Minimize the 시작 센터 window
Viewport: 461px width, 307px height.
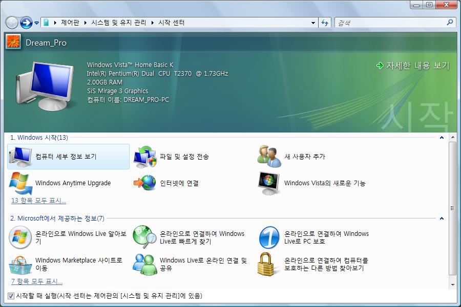click(416, 5)
